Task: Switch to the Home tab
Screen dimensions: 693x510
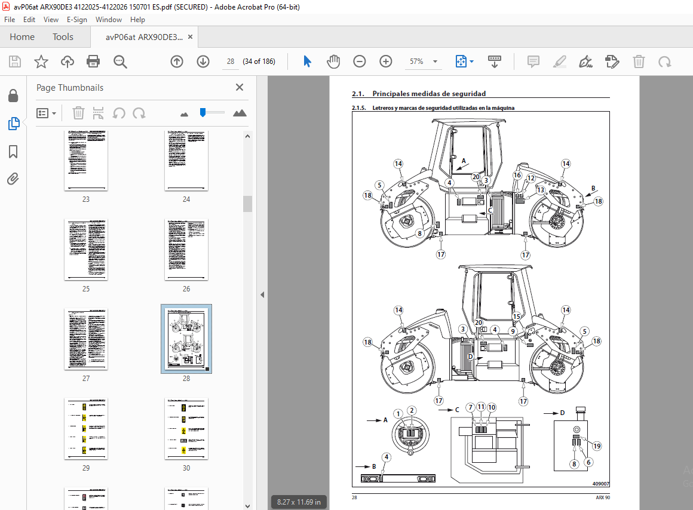Action: 22,36
